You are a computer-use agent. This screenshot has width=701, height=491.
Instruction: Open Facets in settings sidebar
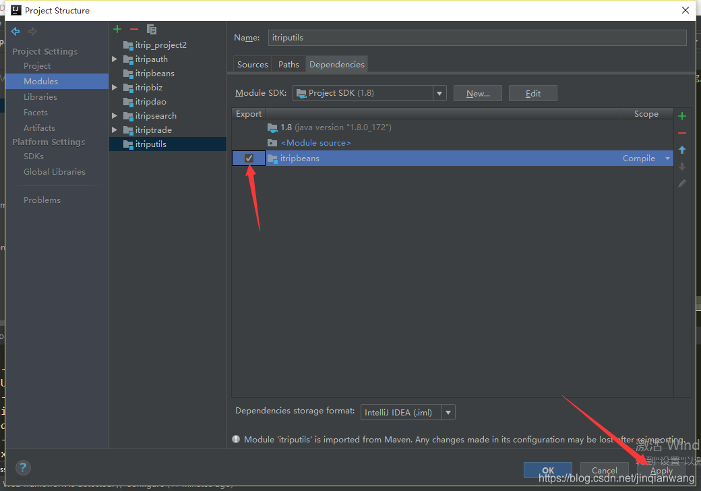(36, 113)
